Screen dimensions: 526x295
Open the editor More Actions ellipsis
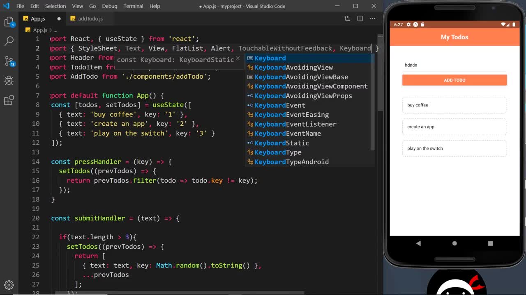pos(373,18)
